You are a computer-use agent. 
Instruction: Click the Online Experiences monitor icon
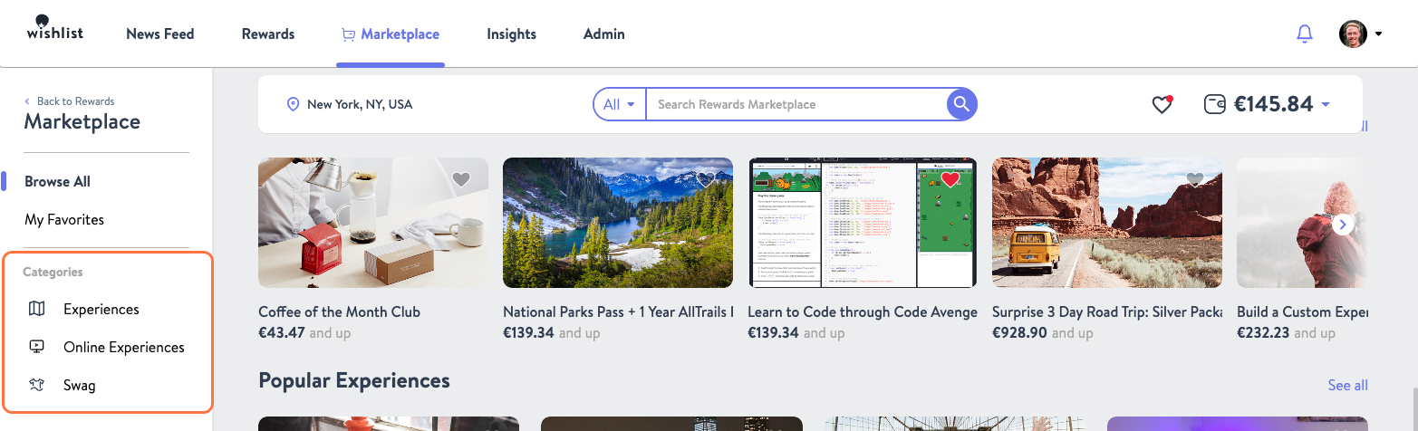tap(36, 347)
